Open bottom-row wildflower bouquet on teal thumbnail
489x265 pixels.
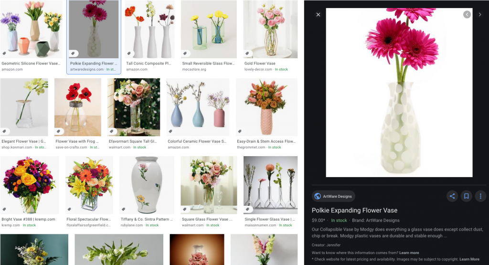pos(34,249)
